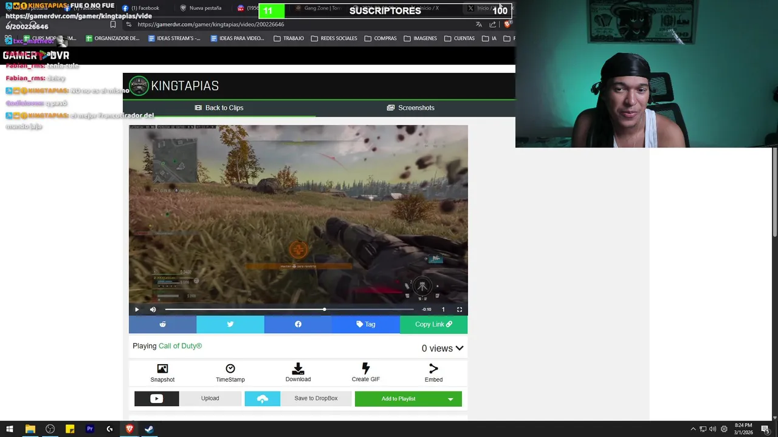The height and width of the screenshot is (437, 778).
Task: Open the KINGTAPIAS gamer name link
Action: (x=185, y=86)
